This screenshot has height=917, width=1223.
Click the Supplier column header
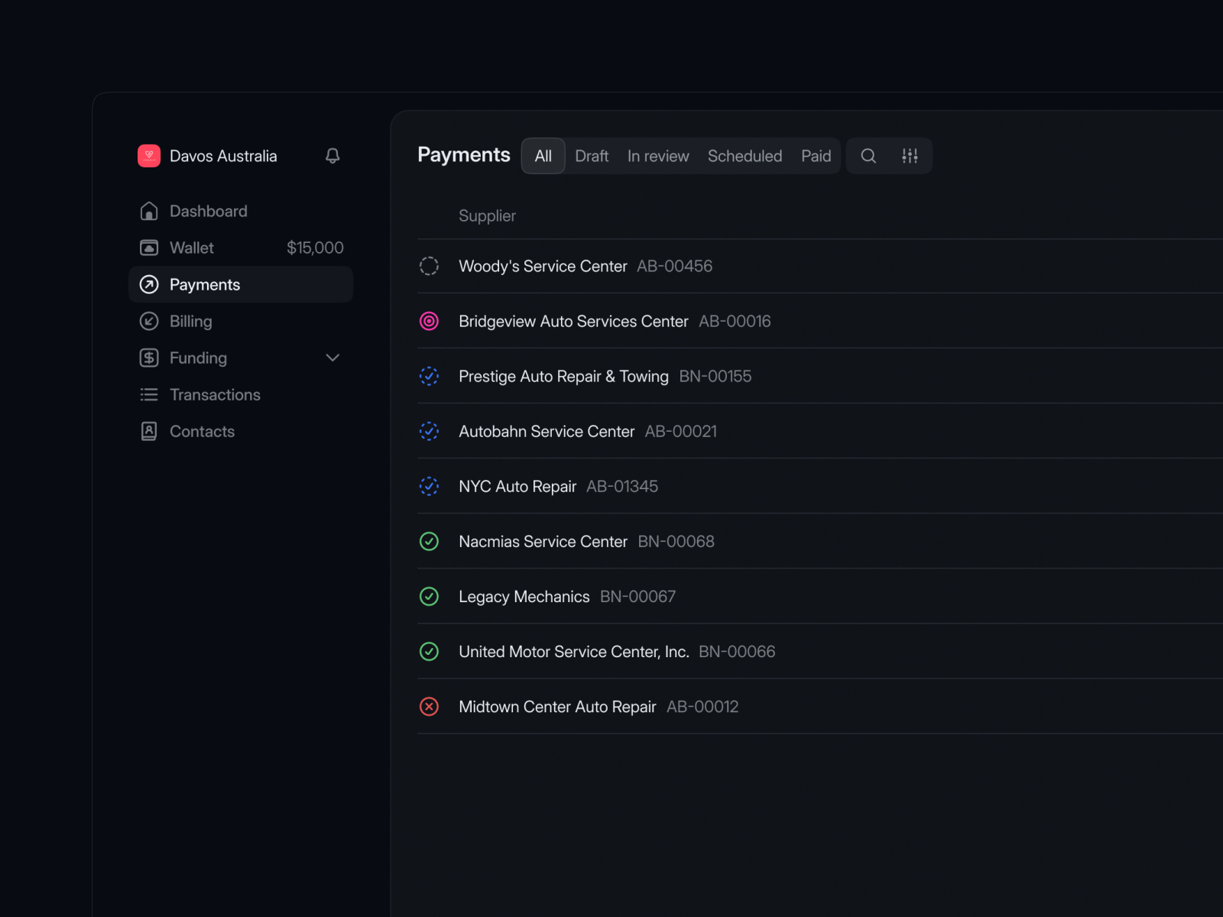[487, 216]
